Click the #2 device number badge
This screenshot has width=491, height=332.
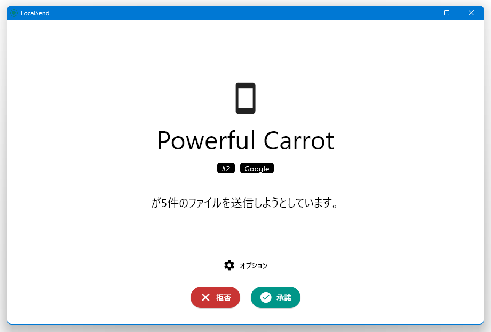click(x=226, y=169)
